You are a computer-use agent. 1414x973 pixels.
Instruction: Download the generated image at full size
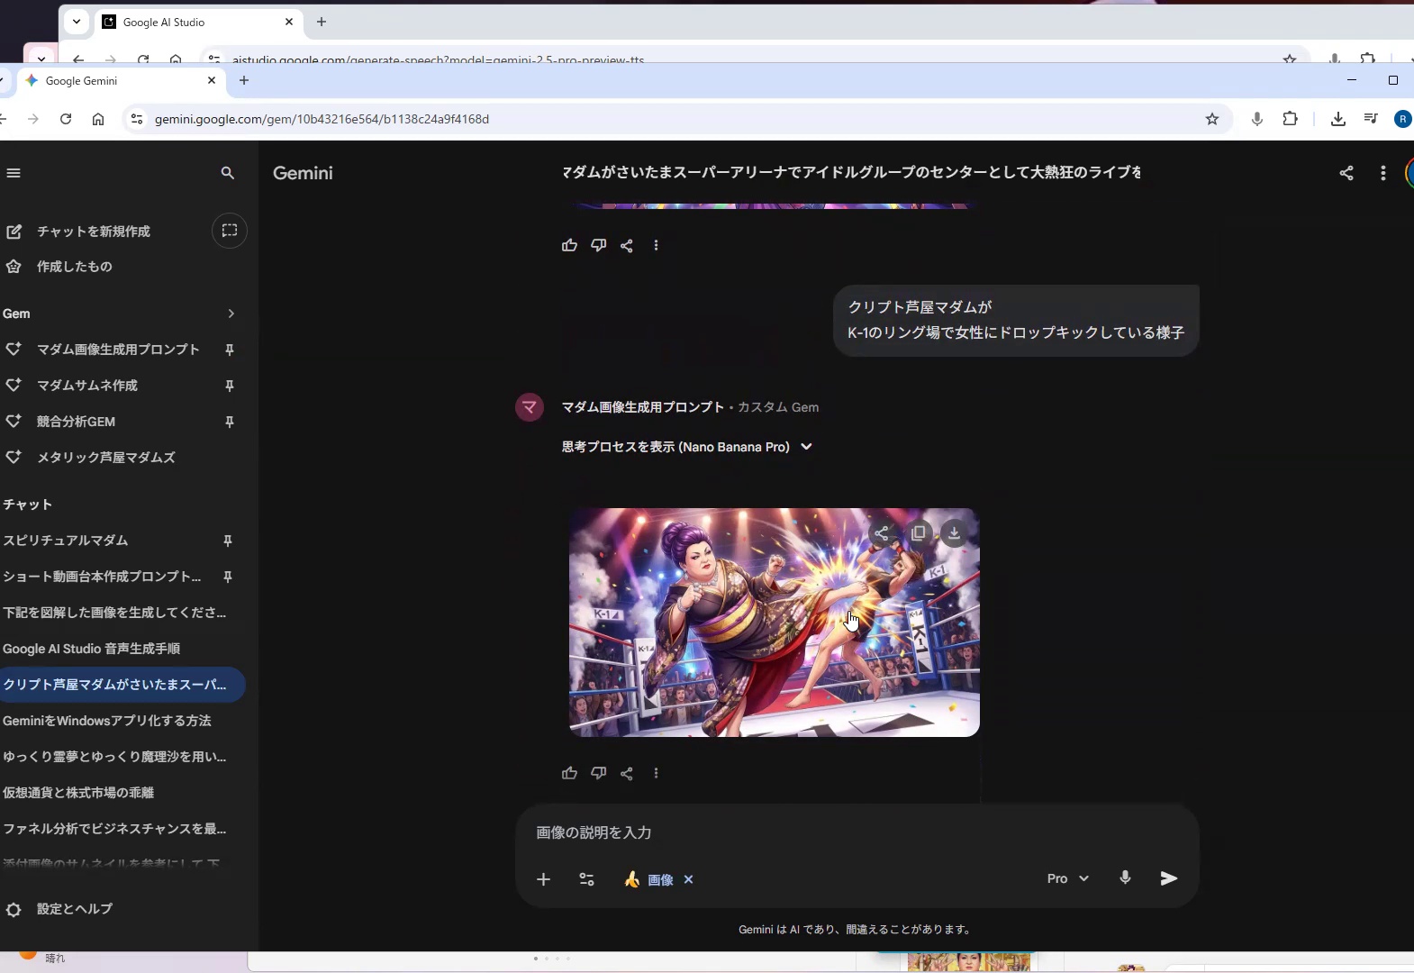tap(954, 533)
